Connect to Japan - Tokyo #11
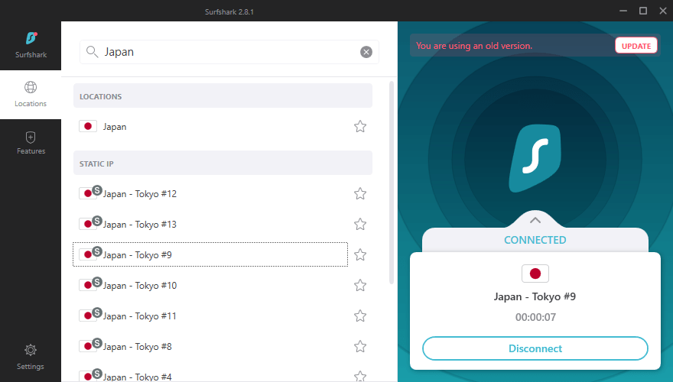The width and height of the screenshot is (673, 382). pyautogui.click(x=210, y=316)
